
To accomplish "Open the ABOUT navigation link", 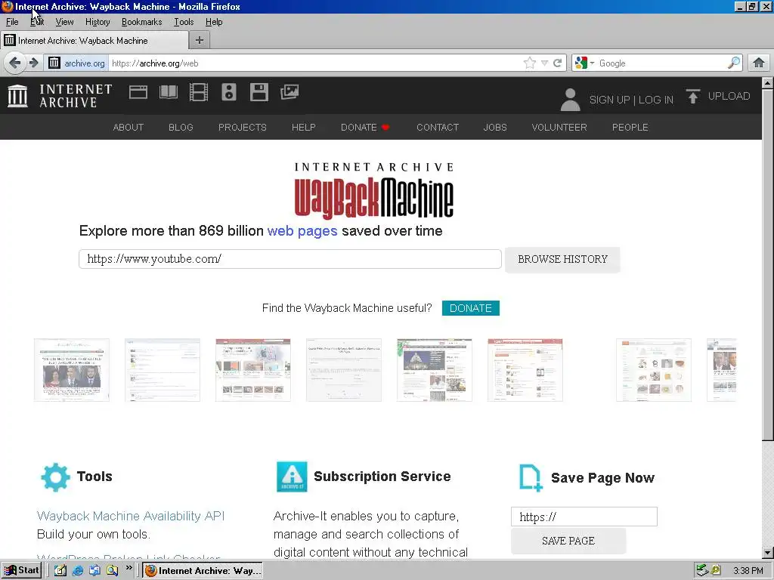I will coord(128,127).
